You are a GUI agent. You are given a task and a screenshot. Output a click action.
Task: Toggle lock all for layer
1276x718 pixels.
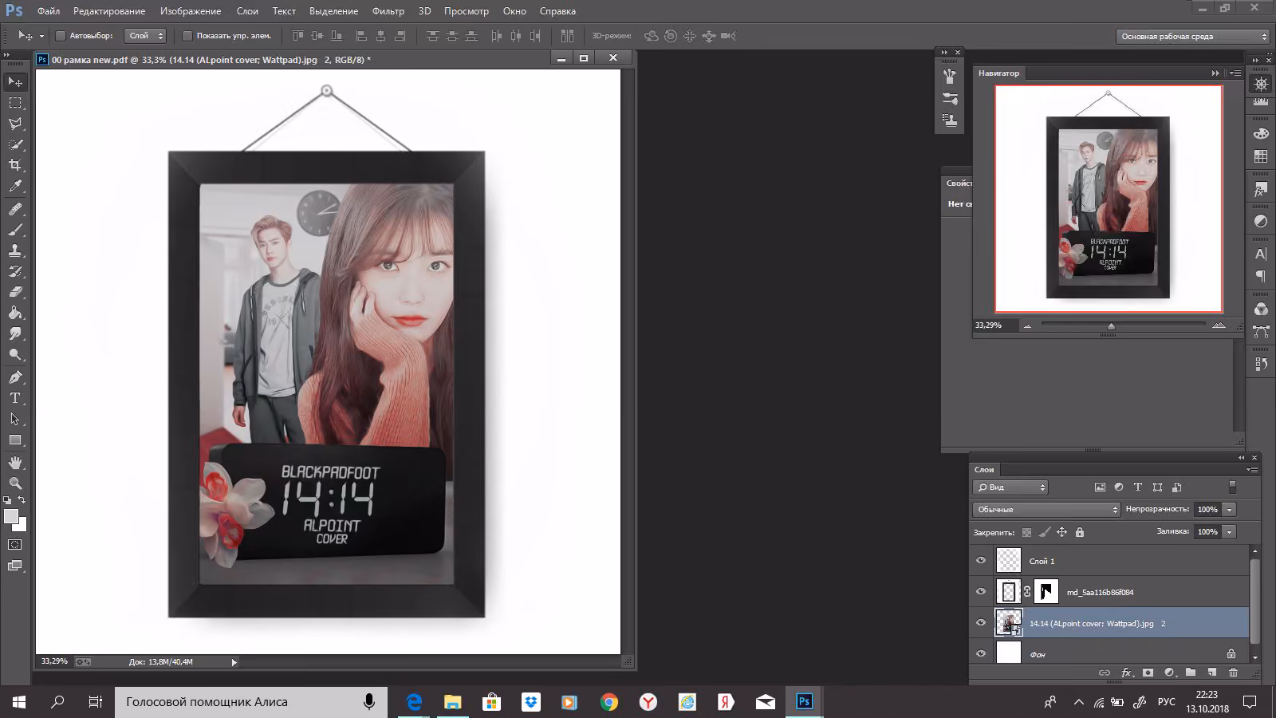point(1080,532)
